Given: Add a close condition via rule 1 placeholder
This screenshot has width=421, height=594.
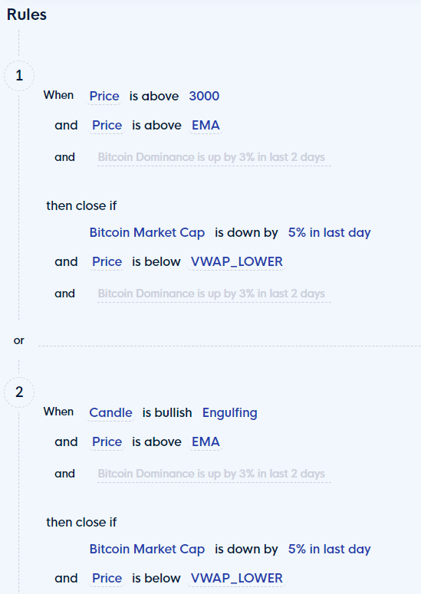Looking at the screenshot, I should (212, 294).
